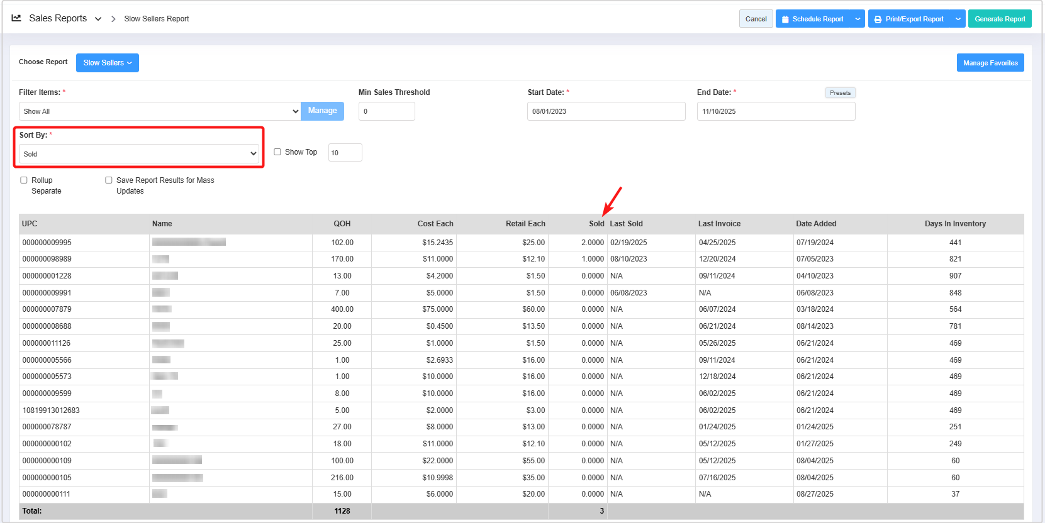
Task: Click the Days In Inventory column header
Action: coord(954,224)
